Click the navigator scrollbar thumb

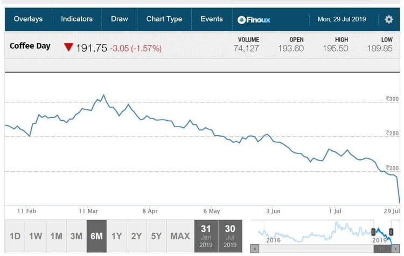(384, 249)
